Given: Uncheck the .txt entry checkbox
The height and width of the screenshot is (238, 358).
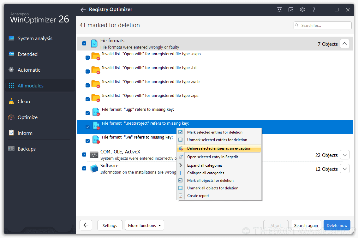Looking at the screenshot, I should (x=88, y=71).
